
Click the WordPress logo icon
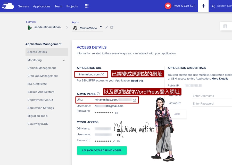click(x=75, y=28)
